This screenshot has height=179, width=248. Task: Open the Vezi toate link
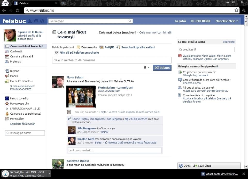(x=229, y=42)
